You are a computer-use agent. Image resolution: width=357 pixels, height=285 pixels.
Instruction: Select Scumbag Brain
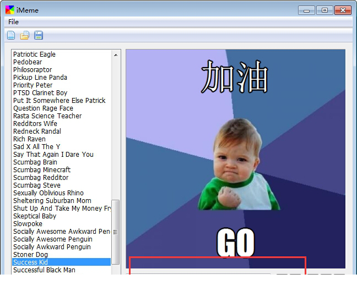tap(62, 162)
